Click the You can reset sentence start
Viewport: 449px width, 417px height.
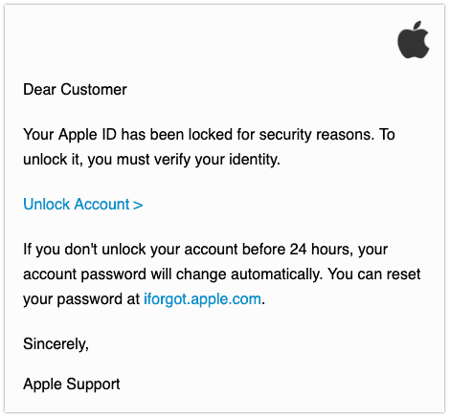[374, 274]
